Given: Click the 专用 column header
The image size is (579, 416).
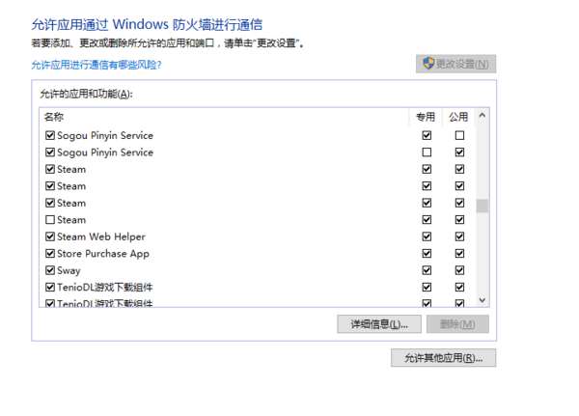Looking at the screenshot, I should (x=426, y=117).
